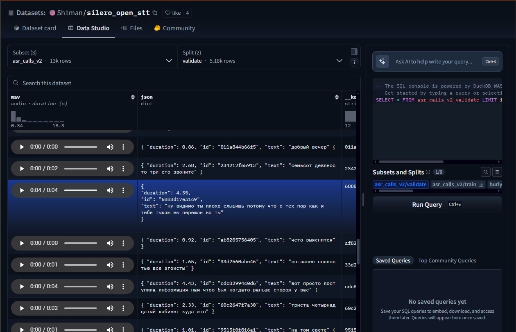The width and height of the screenshot is (516, 332).
Task: Mute audio in "согласен полностью" row
Action: pos(110,265)
